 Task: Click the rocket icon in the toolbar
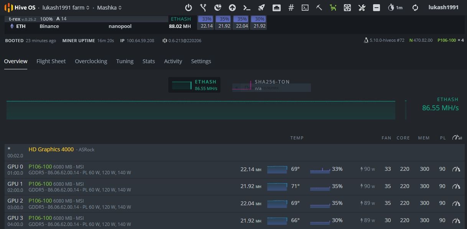(x=261, y=8)
